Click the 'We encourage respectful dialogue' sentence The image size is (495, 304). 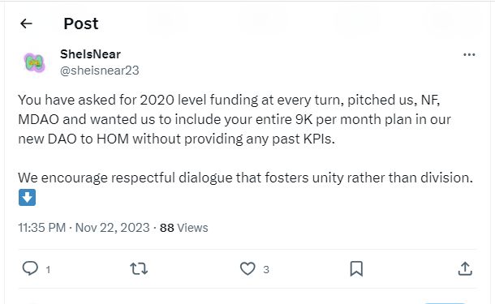tap(245, 178)
